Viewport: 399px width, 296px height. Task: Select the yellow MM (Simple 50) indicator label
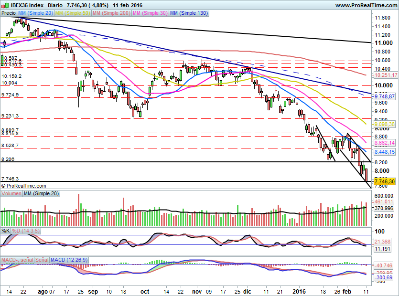click(x=73, y=13)
